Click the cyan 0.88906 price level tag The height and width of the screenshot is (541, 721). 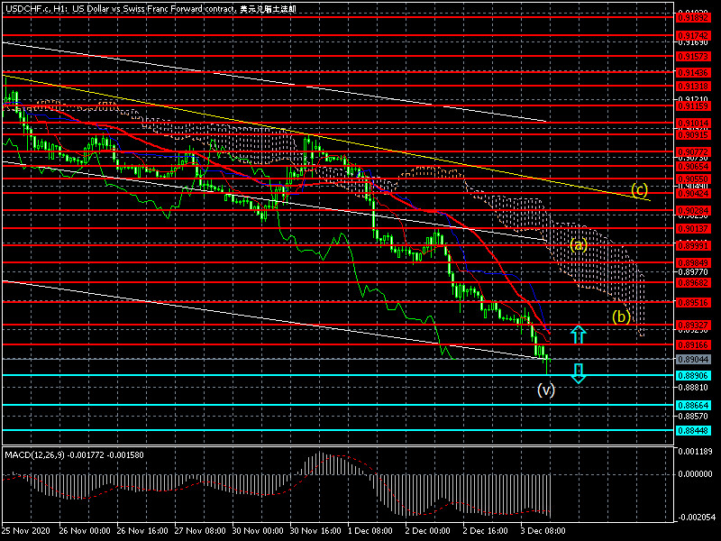[x=692, y=375]
